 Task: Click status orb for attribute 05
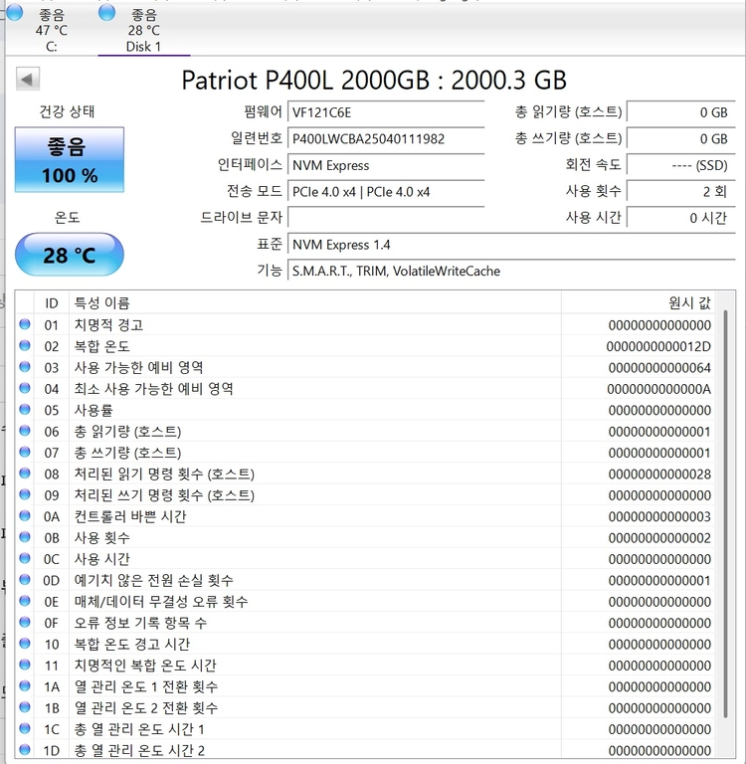(25, 409)
